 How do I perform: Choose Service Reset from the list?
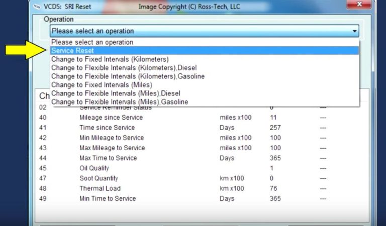tap(205, 51)
